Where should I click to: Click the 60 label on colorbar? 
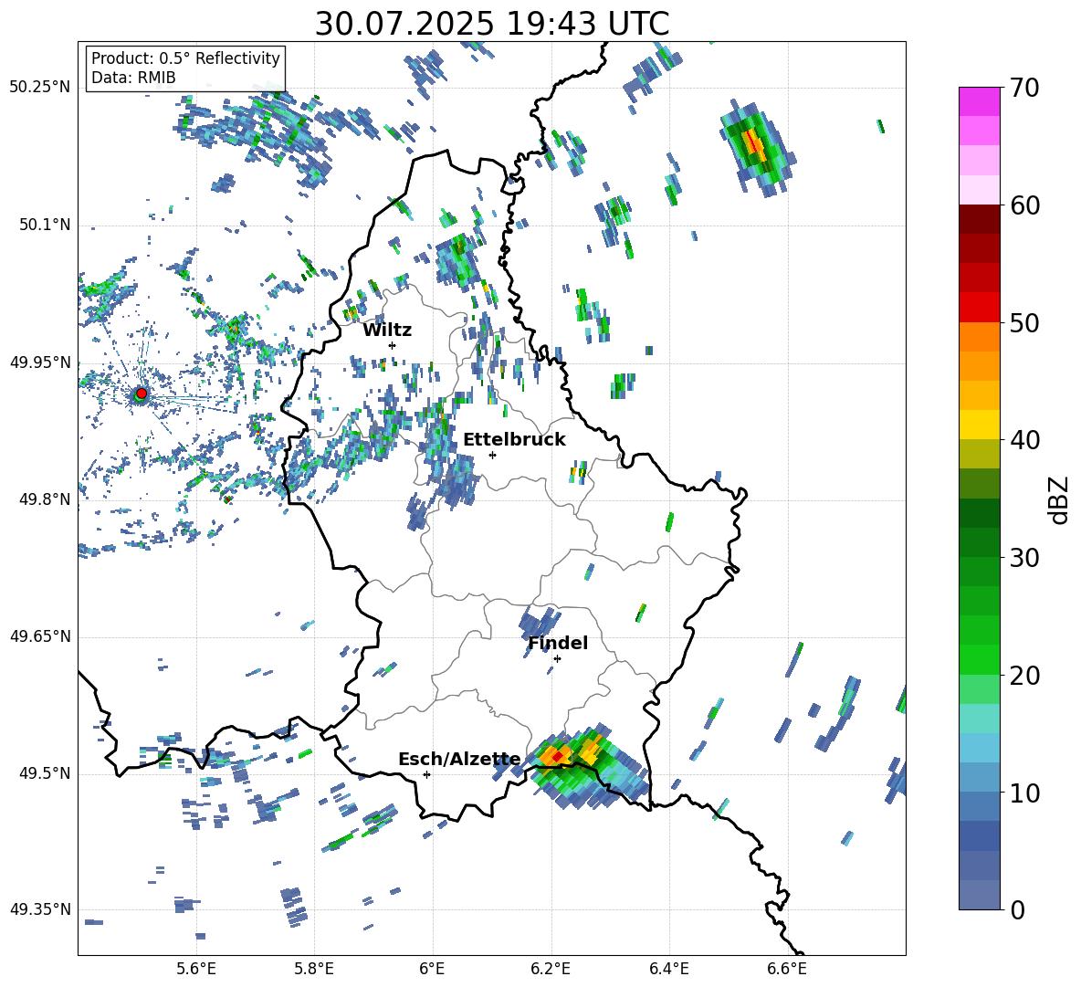[1023, 205]
